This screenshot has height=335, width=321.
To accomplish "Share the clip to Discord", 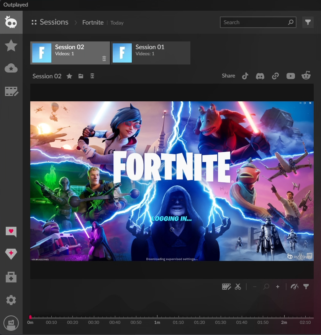I will click(x=260, y=76).
